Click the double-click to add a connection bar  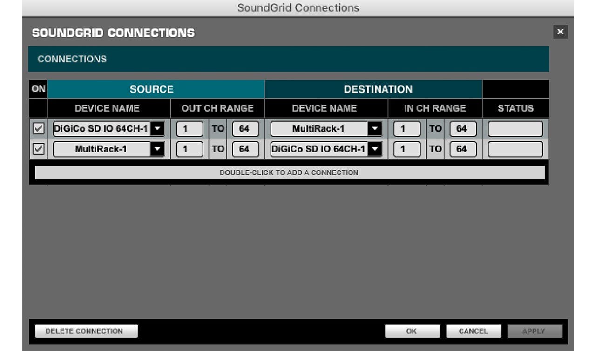tap(289, 172)
